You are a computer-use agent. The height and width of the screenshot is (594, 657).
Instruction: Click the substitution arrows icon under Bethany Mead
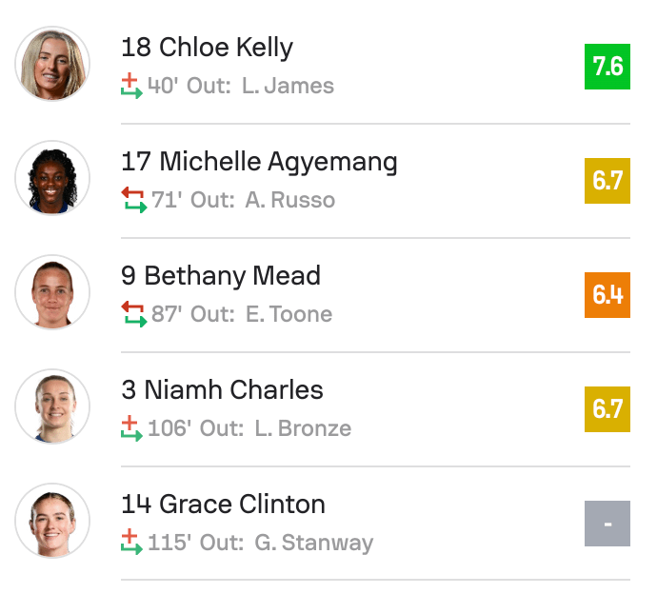[133, 314]
